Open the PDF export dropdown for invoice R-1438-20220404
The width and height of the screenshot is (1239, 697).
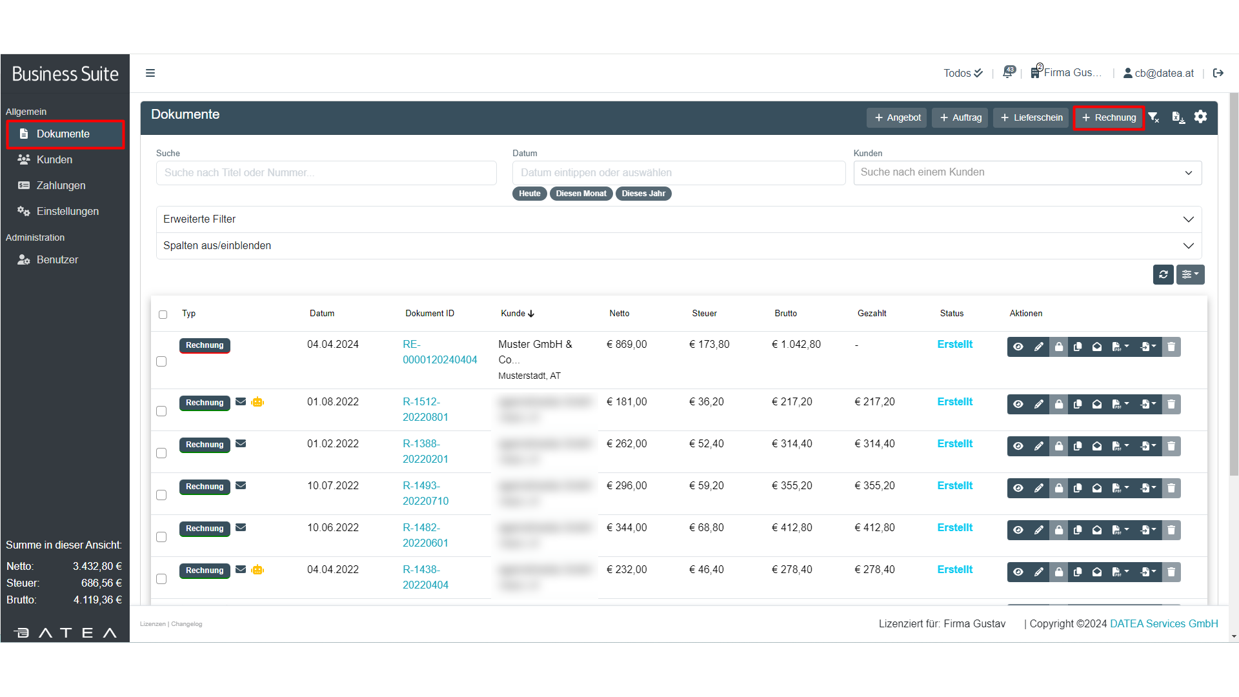(x=1120, y=572)
